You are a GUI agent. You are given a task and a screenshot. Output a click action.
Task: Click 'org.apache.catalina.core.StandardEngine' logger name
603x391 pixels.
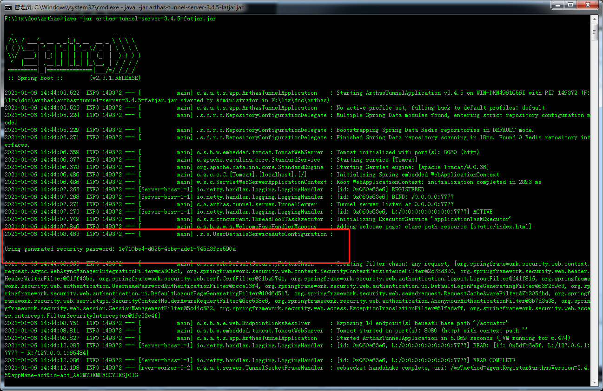point(259,167)
